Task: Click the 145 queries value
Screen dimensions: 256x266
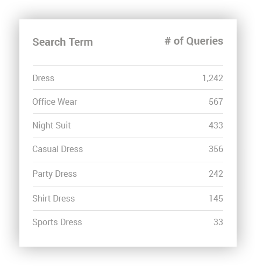Action: 216,198
